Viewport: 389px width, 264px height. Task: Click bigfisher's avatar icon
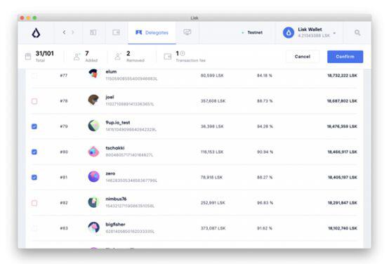point(93,227)
